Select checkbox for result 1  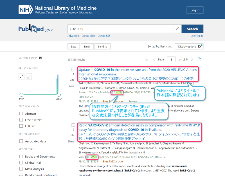pos(73,69)
